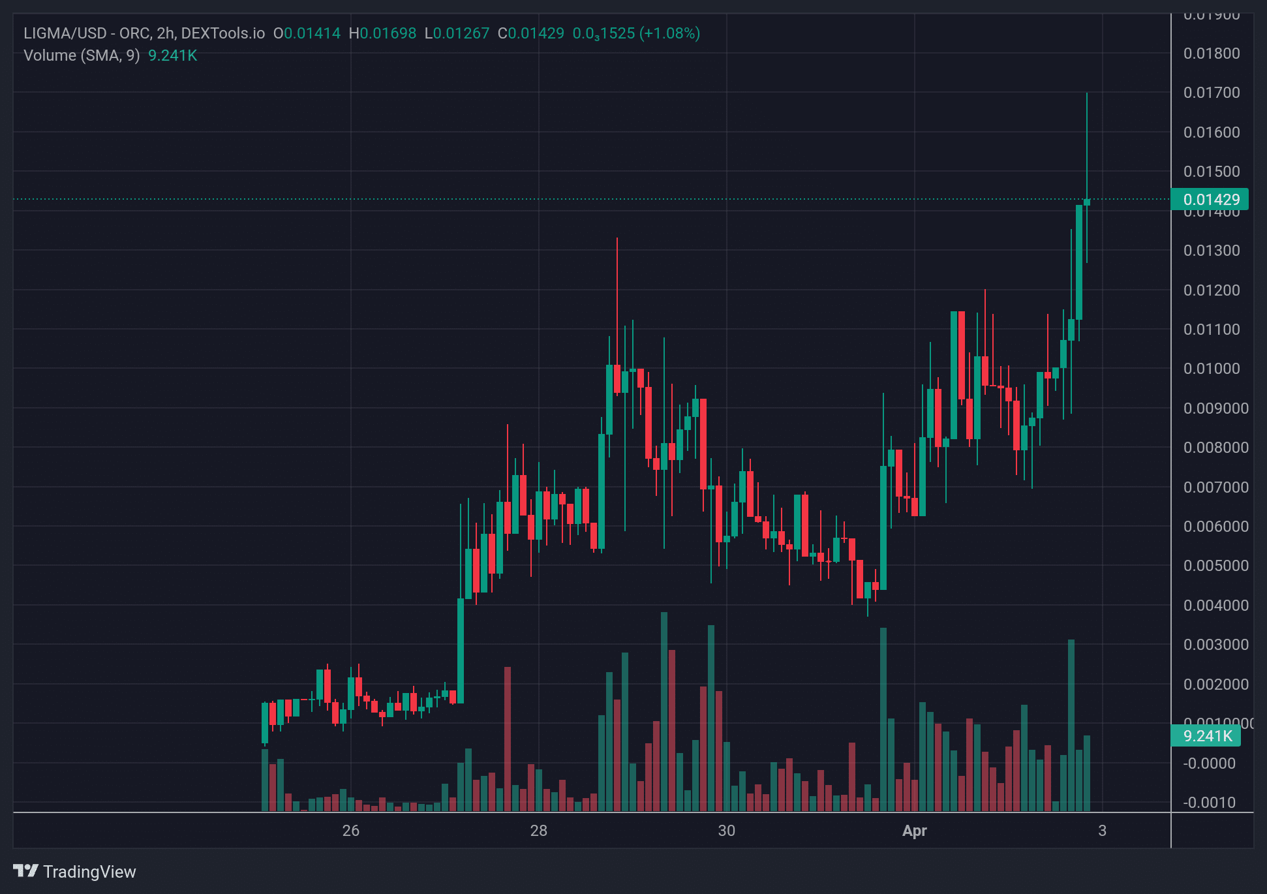
Task: Click the -0.0000 price axis label
Action: tap(1209, 763)
